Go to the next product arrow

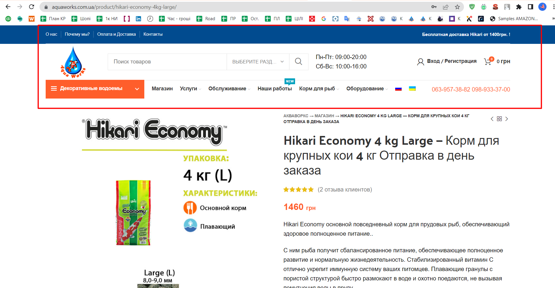tap(507, 119)
